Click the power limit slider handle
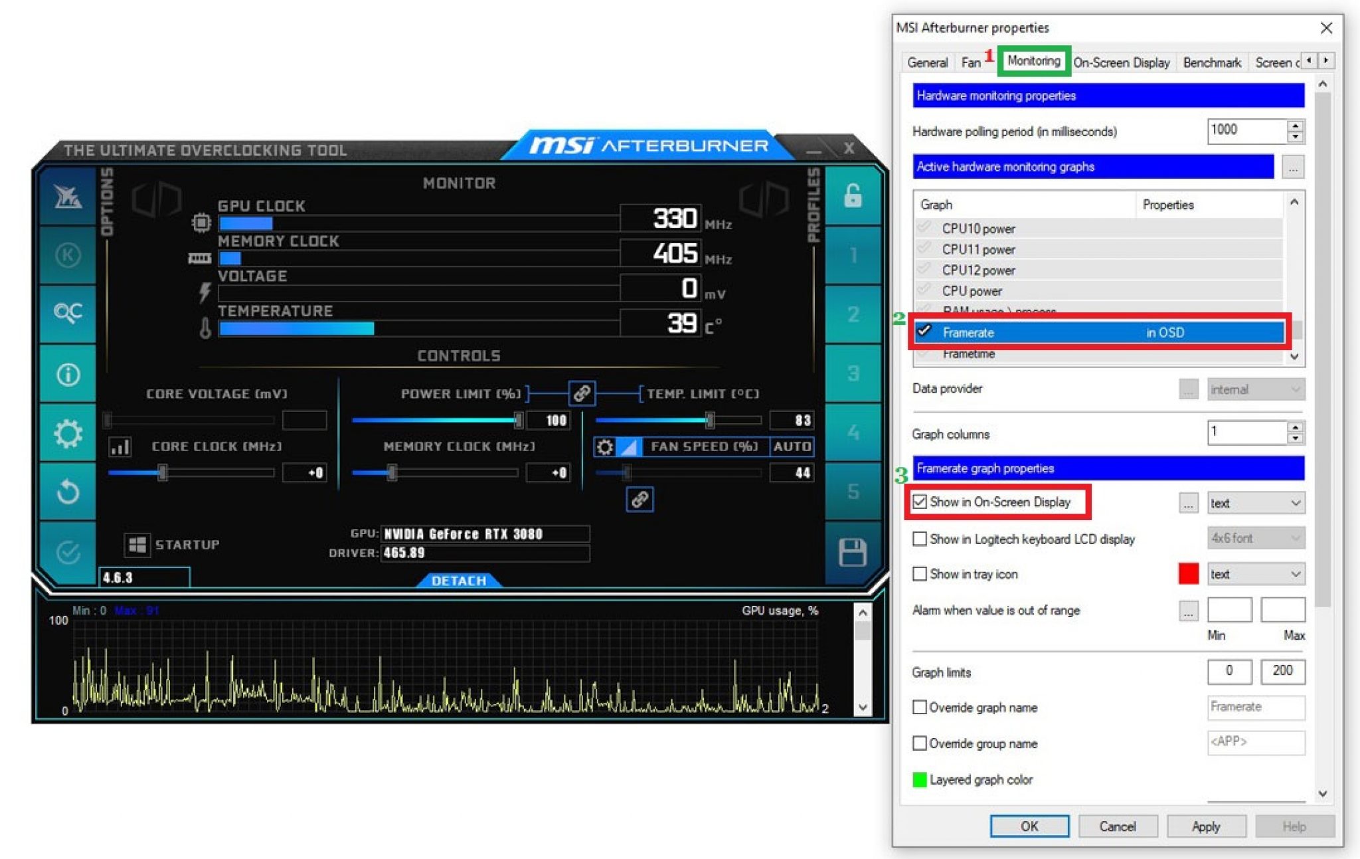Image resolution: width=1360 pixels, height=859 pixels. tap(519, 420)
